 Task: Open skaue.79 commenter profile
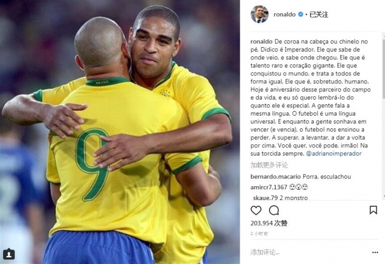pyautogui.click(x=265, y=197)
